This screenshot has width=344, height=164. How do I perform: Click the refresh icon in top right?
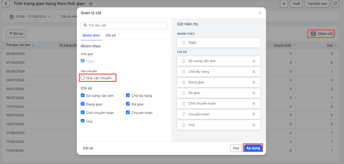(x=335, y=4)
